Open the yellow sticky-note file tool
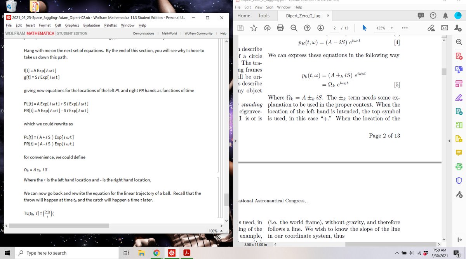Viewport: 466px width, 259px height. (459, 140)
